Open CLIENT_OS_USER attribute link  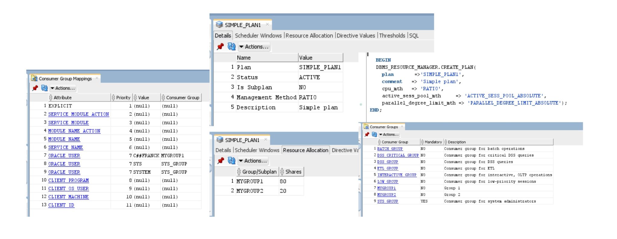[x=68, y=188]
